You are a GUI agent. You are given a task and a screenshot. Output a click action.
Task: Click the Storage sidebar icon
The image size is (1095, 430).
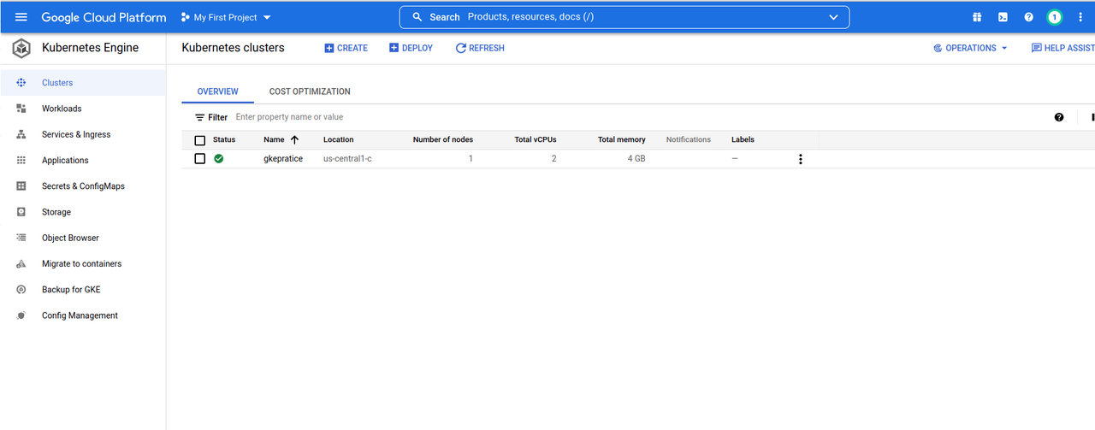click(x=21, y=212)
